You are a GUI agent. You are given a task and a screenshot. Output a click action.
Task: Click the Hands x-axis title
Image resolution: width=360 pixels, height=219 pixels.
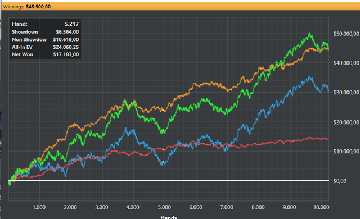pyautogui.click(x=169, y=217)
